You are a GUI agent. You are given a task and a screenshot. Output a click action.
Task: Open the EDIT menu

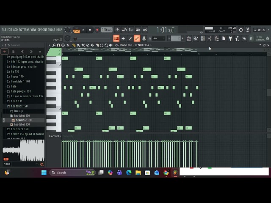[10, 30]
